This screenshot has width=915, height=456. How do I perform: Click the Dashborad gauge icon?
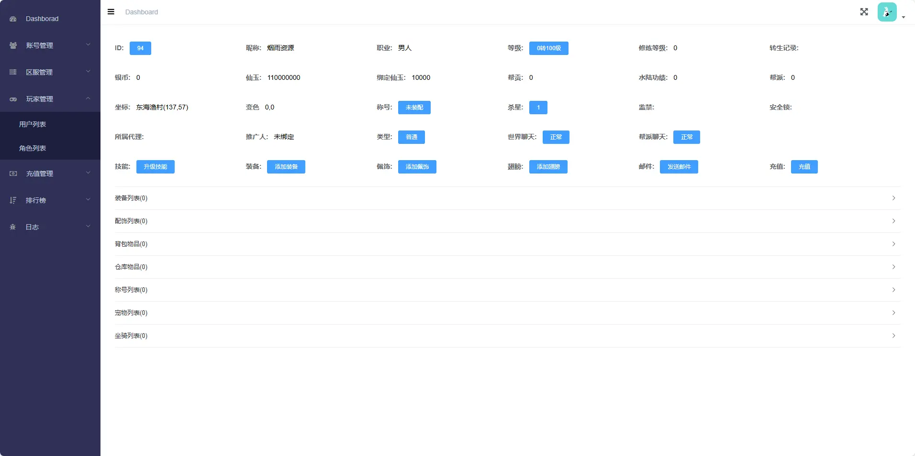(x=13, y=19)
